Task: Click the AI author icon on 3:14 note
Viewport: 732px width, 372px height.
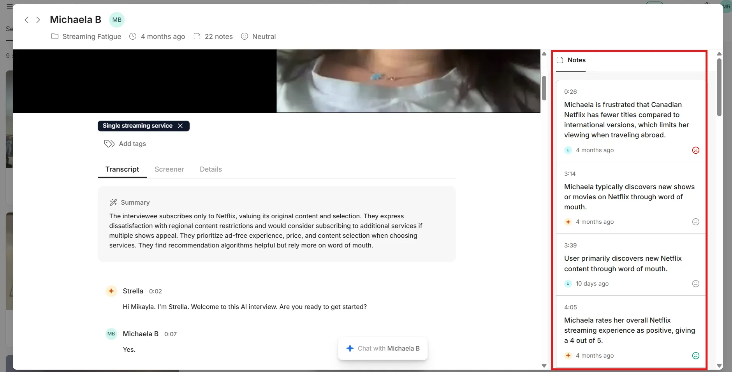Action: [x=568, y=222]
